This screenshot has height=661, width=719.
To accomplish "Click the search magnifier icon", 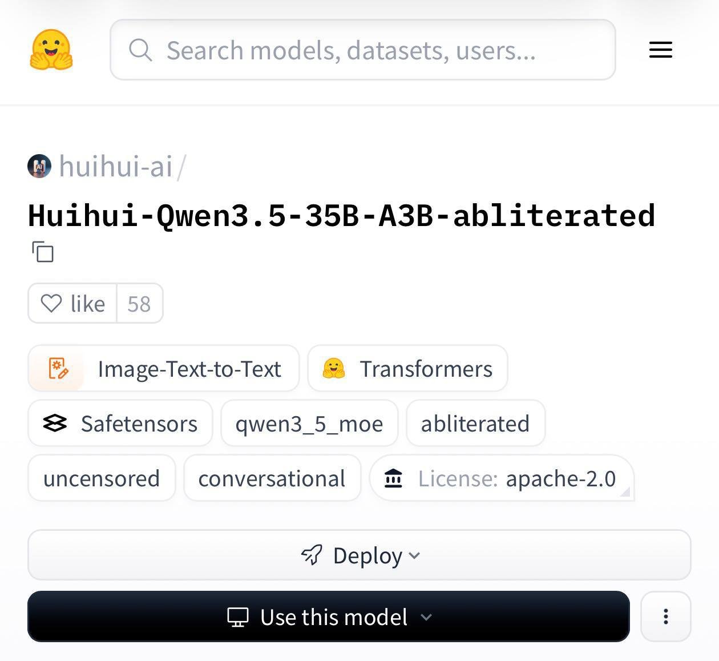I will (140, 50).
